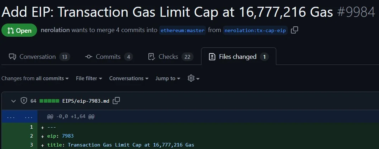Collapse the eip-7983.md file diff

tap(14, 101)
